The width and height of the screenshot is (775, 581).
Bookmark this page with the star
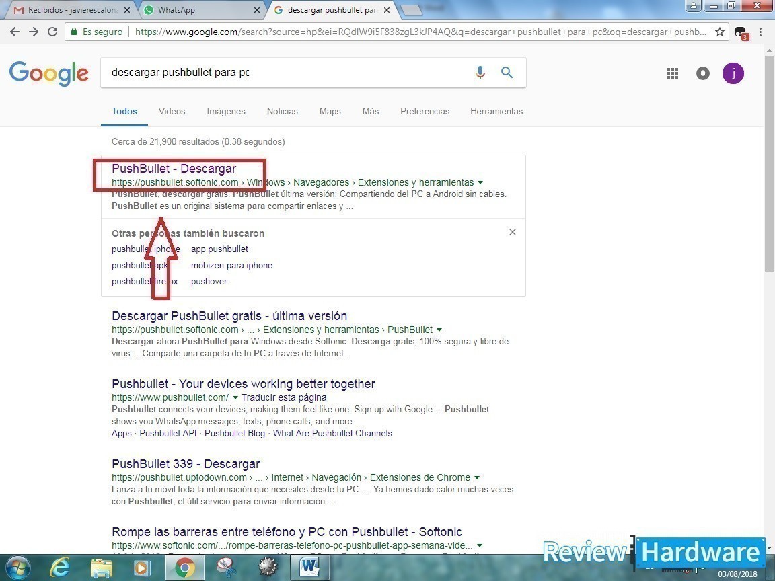click(720, 32)
